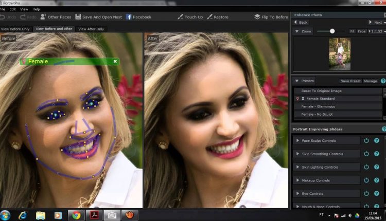Toggle Face Sculpt Controls power button
386x221 pixels.
(366, 140)
